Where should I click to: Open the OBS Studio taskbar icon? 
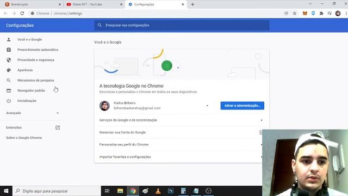pyautogui.click(x=208, y=191)
